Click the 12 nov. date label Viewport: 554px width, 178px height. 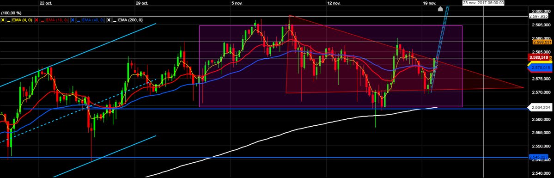pyautogui.click(x=334, y=3)
